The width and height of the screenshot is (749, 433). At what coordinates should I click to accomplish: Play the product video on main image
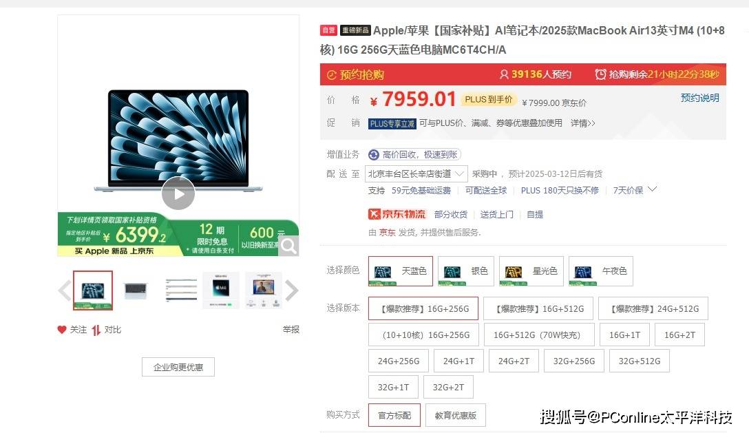click(x=178, y=193)
